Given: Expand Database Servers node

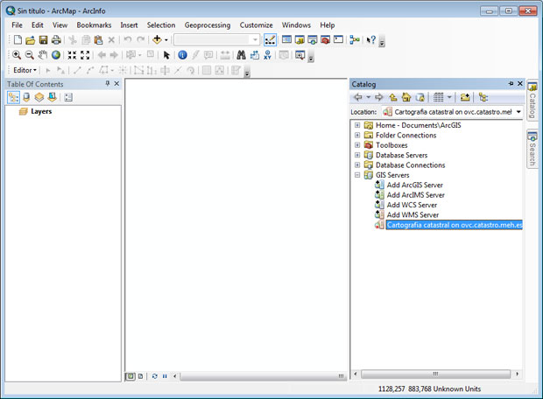Looking at the screenshot, I should [x=357, y=156].
